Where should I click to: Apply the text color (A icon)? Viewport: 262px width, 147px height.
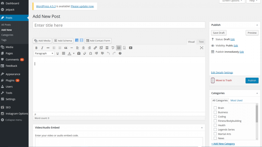pos(69,54)
